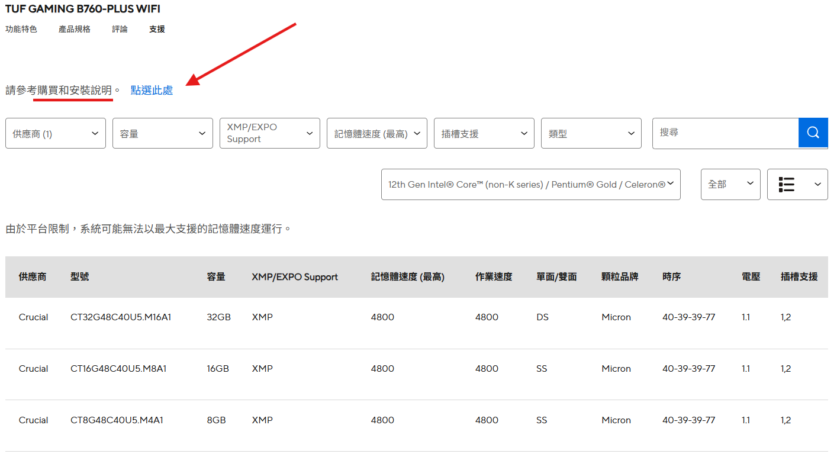Open the 供應商 (1) filter dropdown
This screenshot has width=837, height=457.
pos(56,133)
